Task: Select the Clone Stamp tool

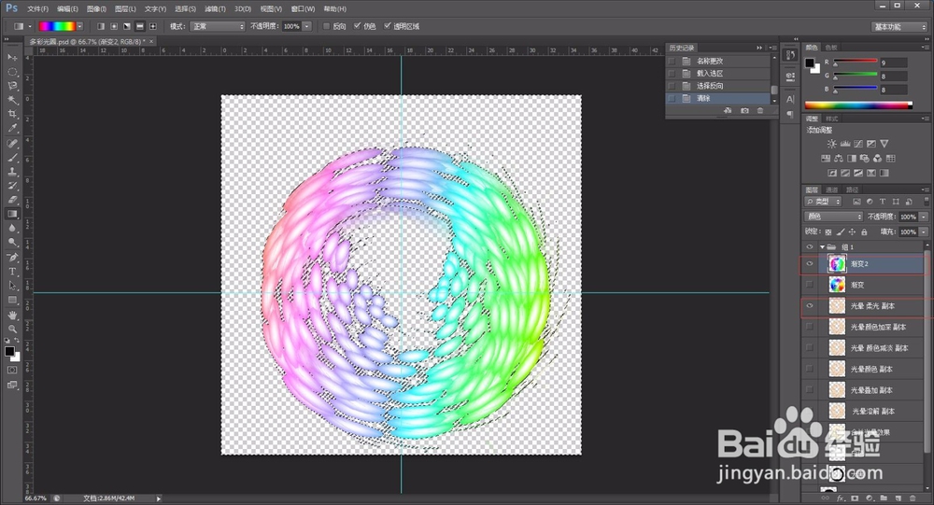Action: (x=12, y=172)
